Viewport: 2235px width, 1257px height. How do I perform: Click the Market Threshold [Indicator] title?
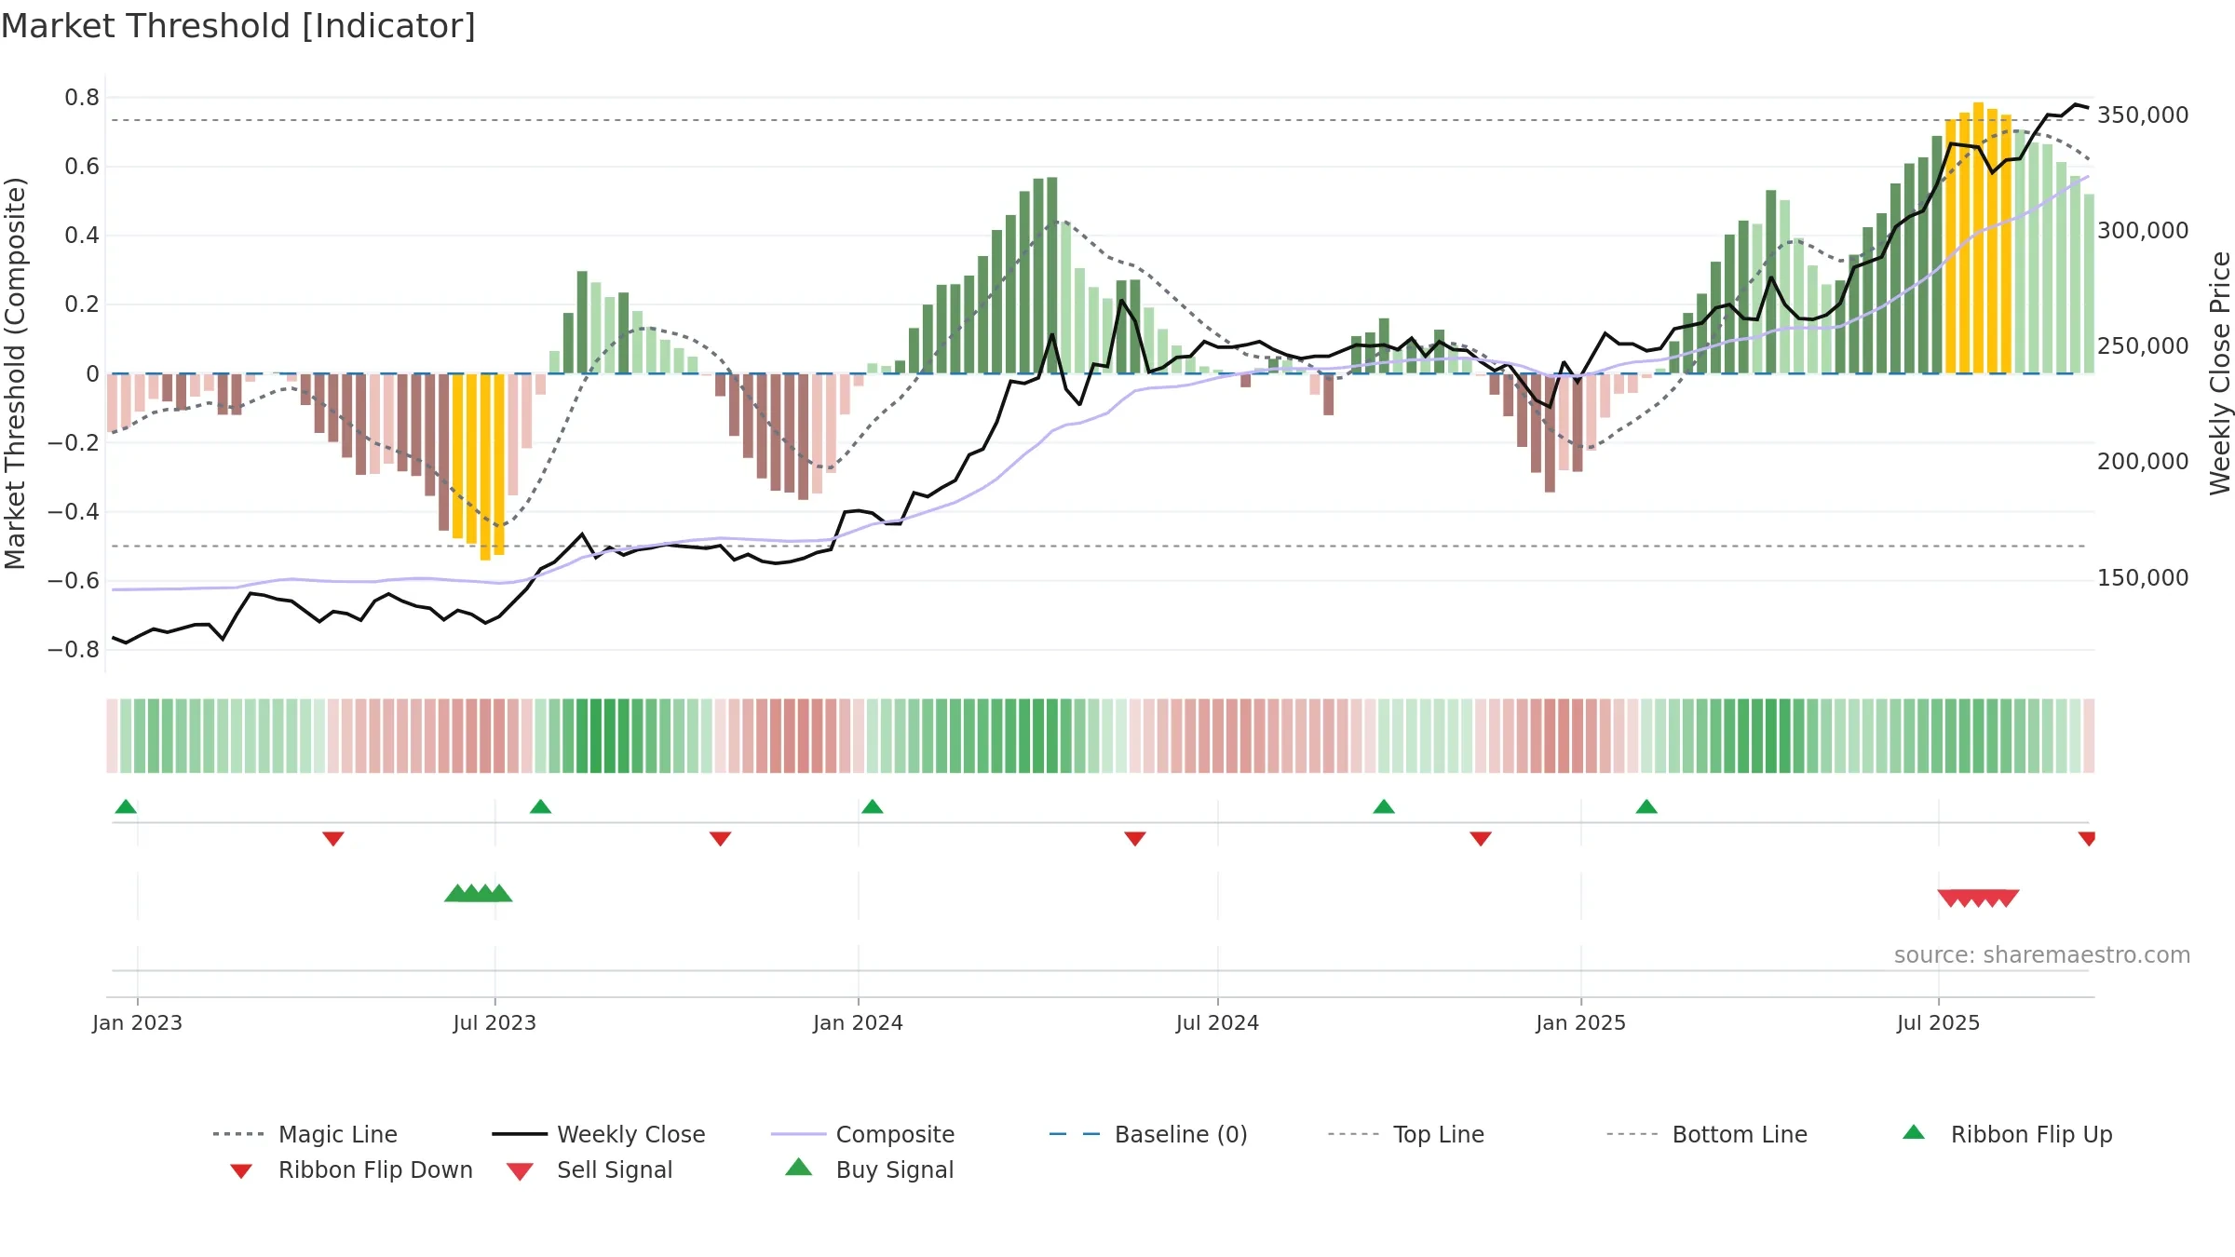coord(238,26)
